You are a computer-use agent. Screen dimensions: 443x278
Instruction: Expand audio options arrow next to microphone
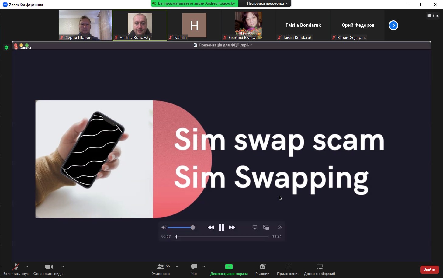27,267
